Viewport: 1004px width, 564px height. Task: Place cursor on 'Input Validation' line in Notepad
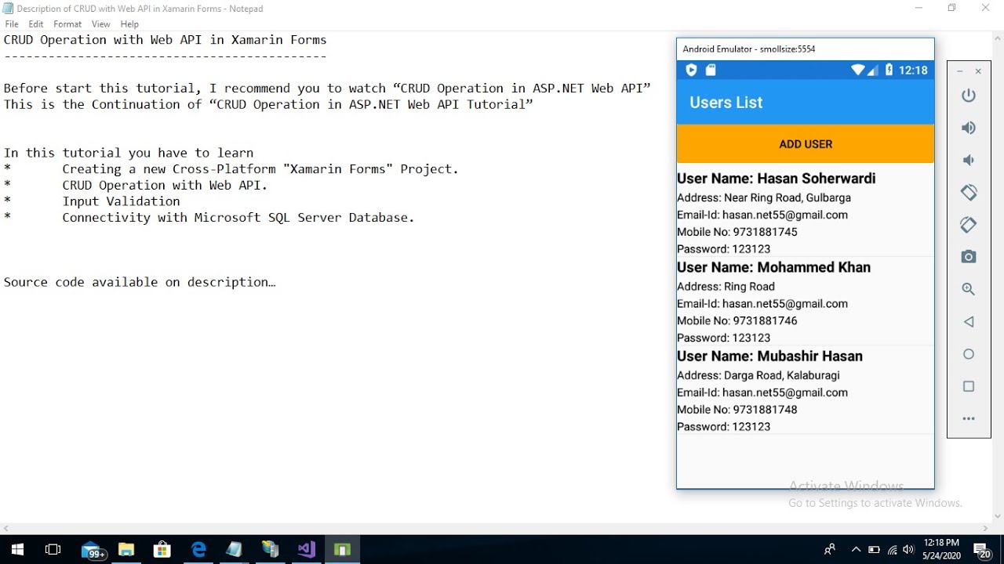pyautogui.click(x=121, y=201)
